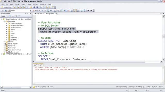Open the Project menu

(x=23, y=4)
